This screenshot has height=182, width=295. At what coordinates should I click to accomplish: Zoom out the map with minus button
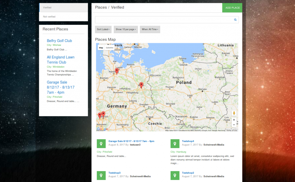click(234, 125)
